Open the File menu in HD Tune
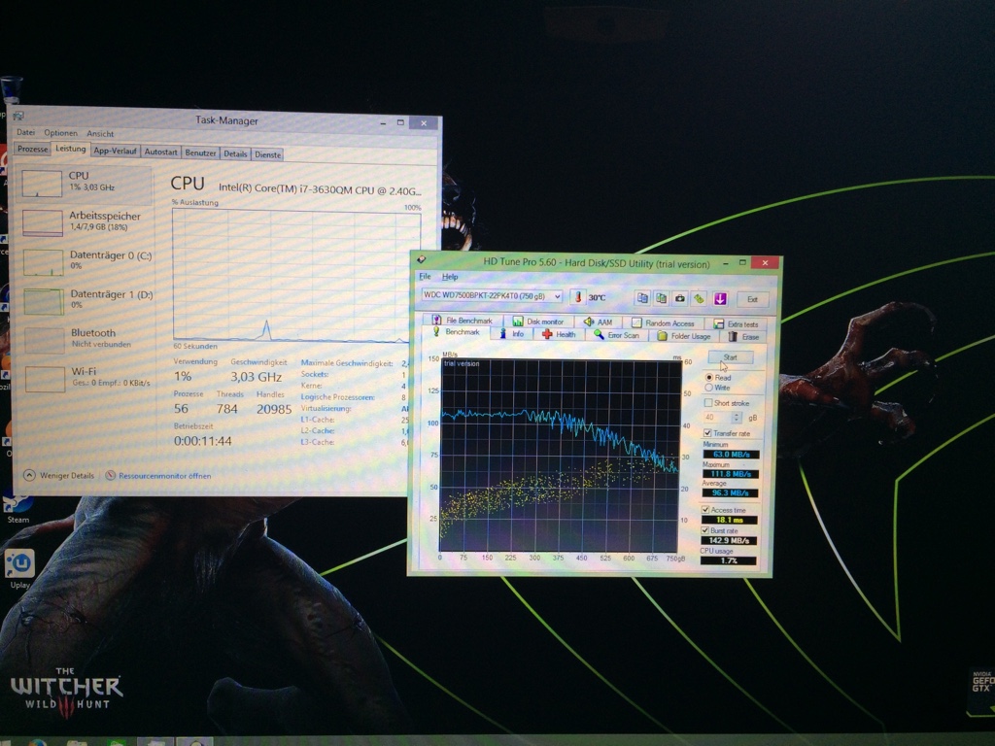Image resolution: width=995 pixels, height=746 pixels. 425,277
